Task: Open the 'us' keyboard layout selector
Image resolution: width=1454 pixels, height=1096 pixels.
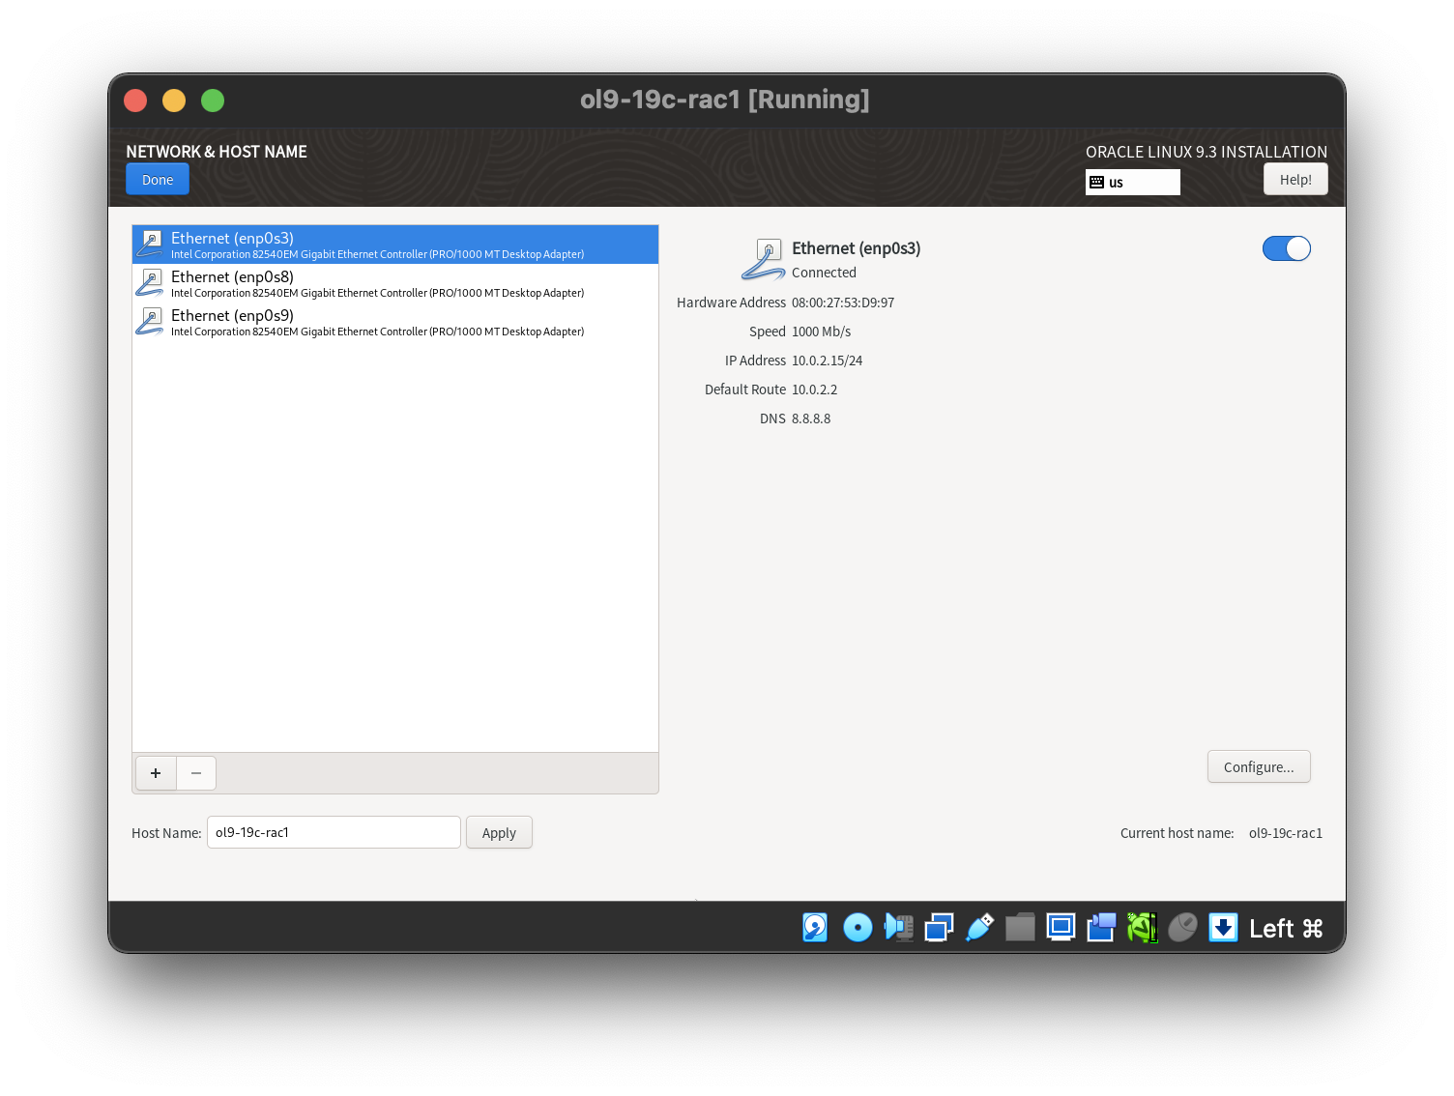Action: (1133, 182)
